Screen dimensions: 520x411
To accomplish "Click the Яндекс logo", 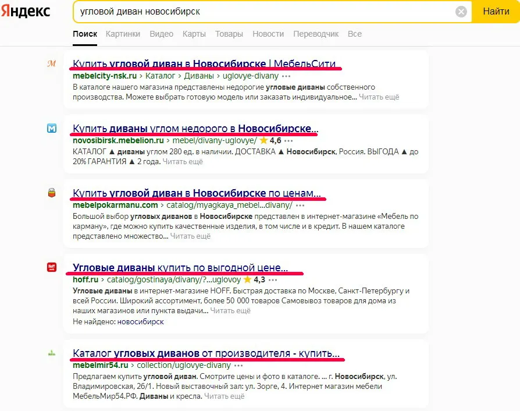I will click(x=26, y=11).
